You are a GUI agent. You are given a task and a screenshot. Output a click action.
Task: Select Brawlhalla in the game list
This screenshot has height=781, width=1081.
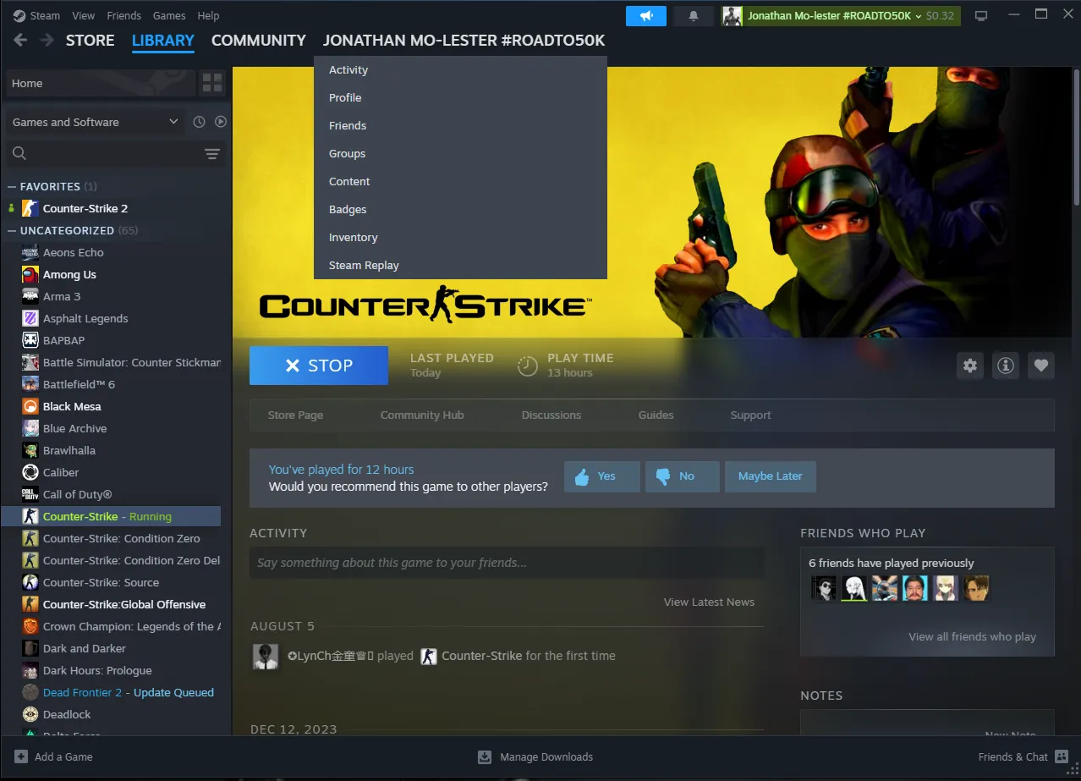pyautogui.click(x=69, y=450)
